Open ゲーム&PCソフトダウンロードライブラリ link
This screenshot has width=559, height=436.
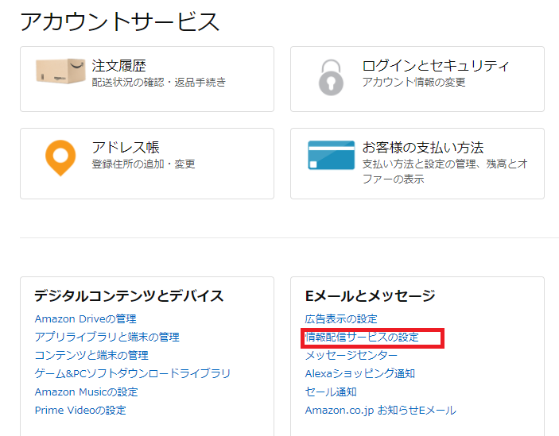[133, 373]
